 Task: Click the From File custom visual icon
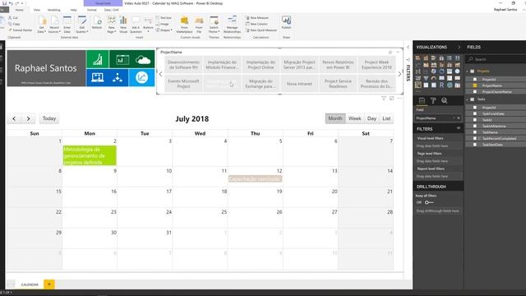[199, 25]
